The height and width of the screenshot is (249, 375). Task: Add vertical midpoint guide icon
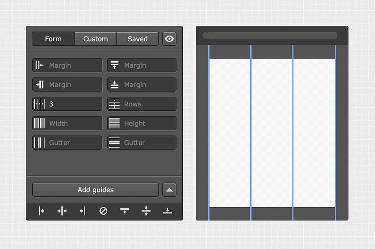pos(62,211)
